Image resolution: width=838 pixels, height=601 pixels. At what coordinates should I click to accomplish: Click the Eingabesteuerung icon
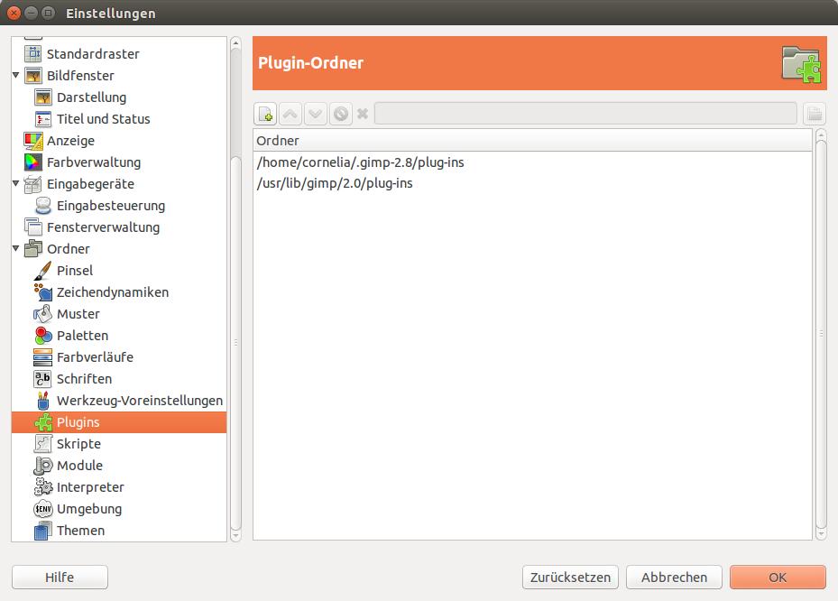pos(43,206)
